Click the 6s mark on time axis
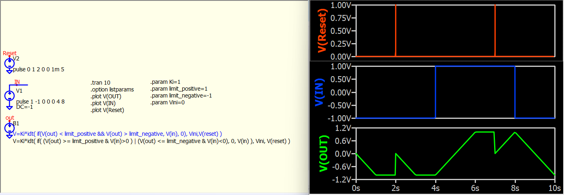This screenshot has width=564, height=195. (x=475, y=188)
